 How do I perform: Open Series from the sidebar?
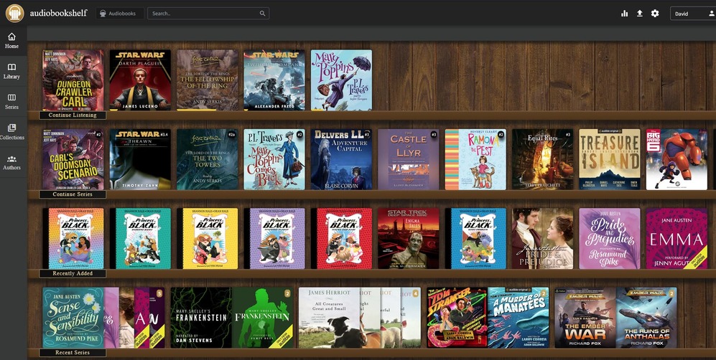click(x=12, y=101)
